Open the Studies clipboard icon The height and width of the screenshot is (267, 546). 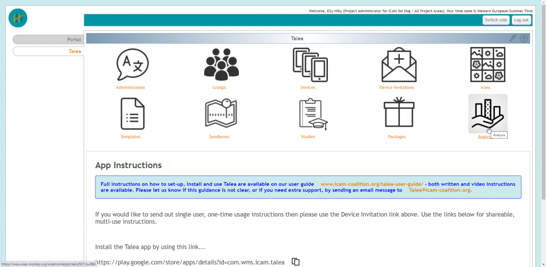click(x=312, y=114)
